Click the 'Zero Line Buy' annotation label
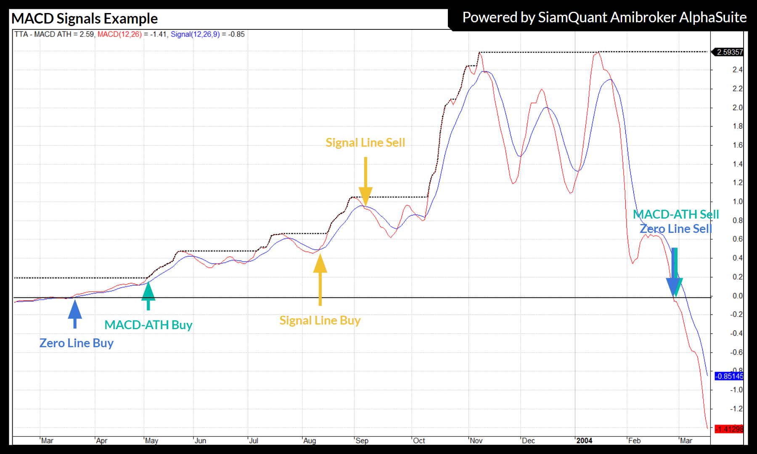 [x=76, y=343]
